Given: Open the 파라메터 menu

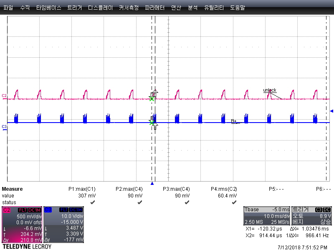Looking at the screenshot, I should 154,8.
